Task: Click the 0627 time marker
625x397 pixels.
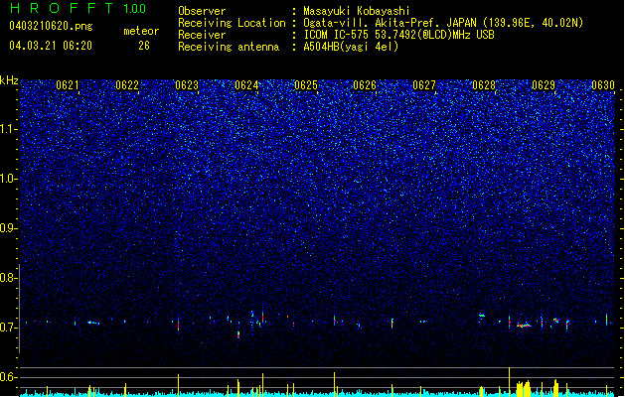Action: [424, 85]
